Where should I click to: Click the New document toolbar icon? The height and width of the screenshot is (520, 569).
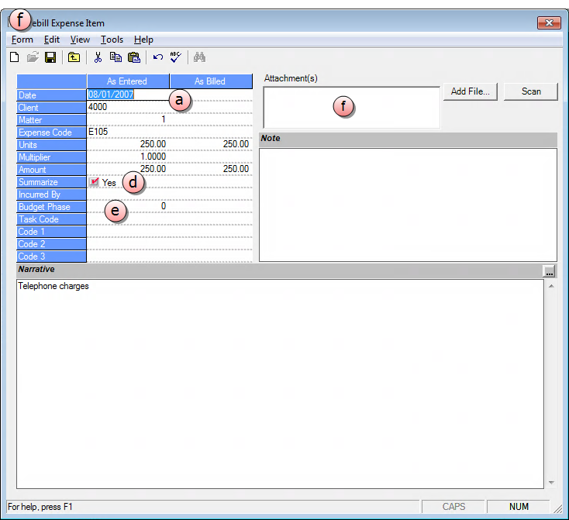point(14,57)
